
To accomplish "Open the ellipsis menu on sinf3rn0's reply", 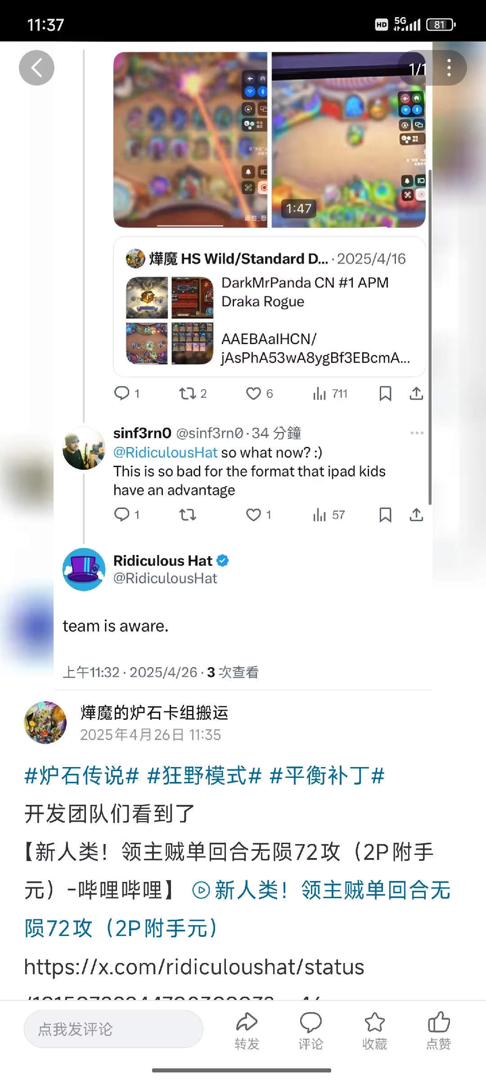I will (x=417, y=433).
